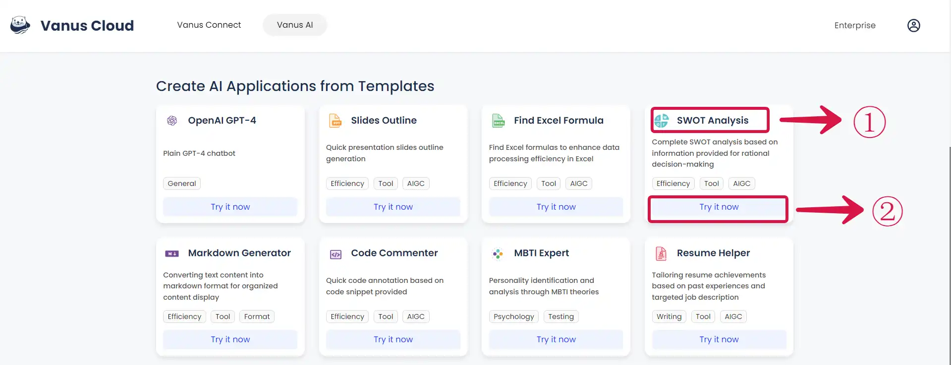
Task: Open the Resume Helper card title
Action: click(713, 253)
